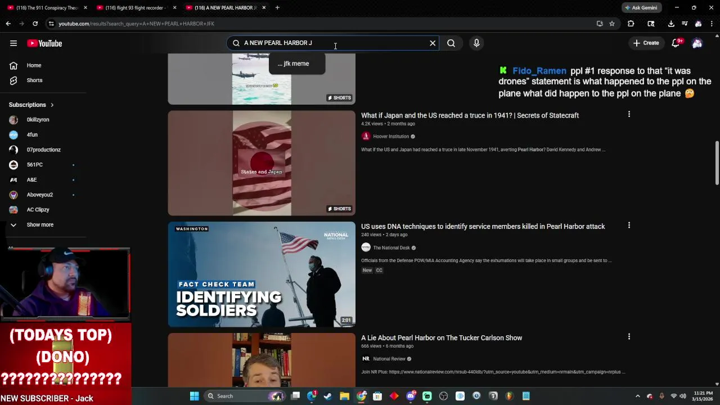Open Microsoft Edge from the taskbar
The height and width of the screenshot is (405, 720).
click(x=312, y=396)
